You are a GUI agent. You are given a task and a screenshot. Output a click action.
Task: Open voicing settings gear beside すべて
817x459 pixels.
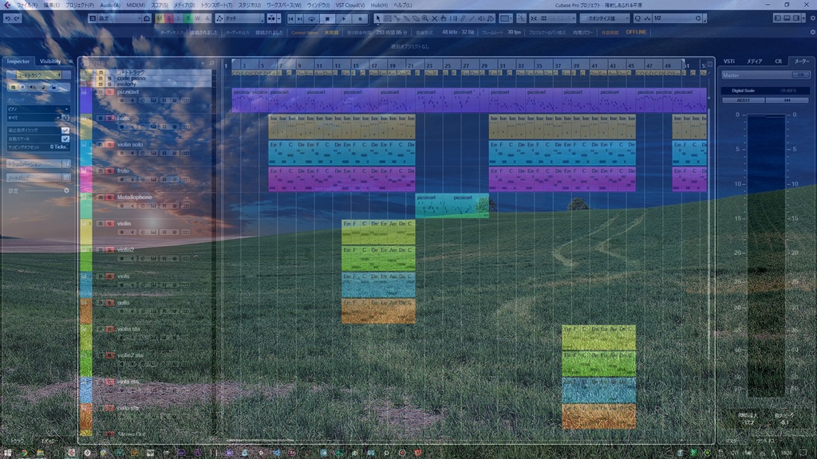click(x=65, y=118)
